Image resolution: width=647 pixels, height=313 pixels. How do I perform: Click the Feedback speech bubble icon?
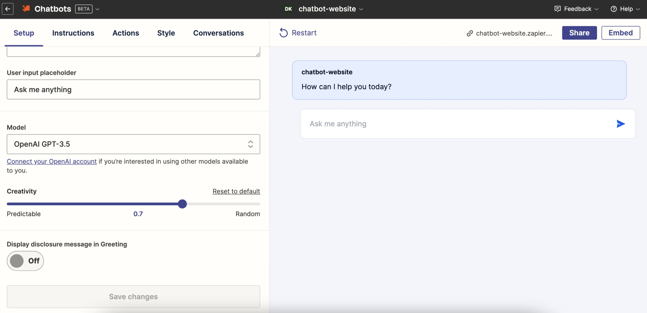[x=557, y=9]
